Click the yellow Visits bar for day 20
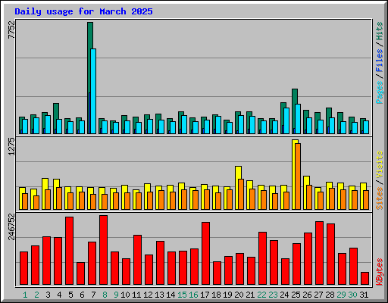 coord(237,188)
